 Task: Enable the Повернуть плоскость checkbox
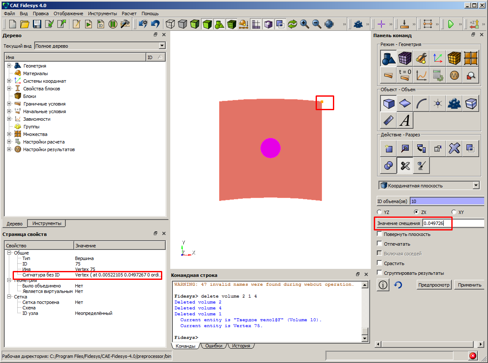point(379,234)
